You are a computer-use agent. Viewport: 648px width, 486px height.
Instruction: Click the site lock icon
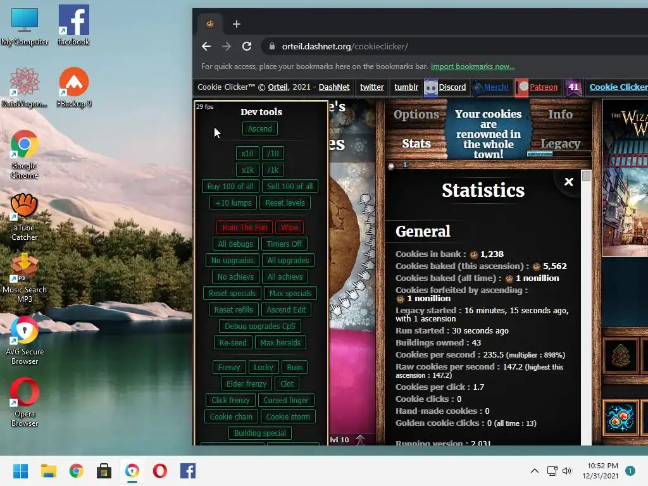272,46
